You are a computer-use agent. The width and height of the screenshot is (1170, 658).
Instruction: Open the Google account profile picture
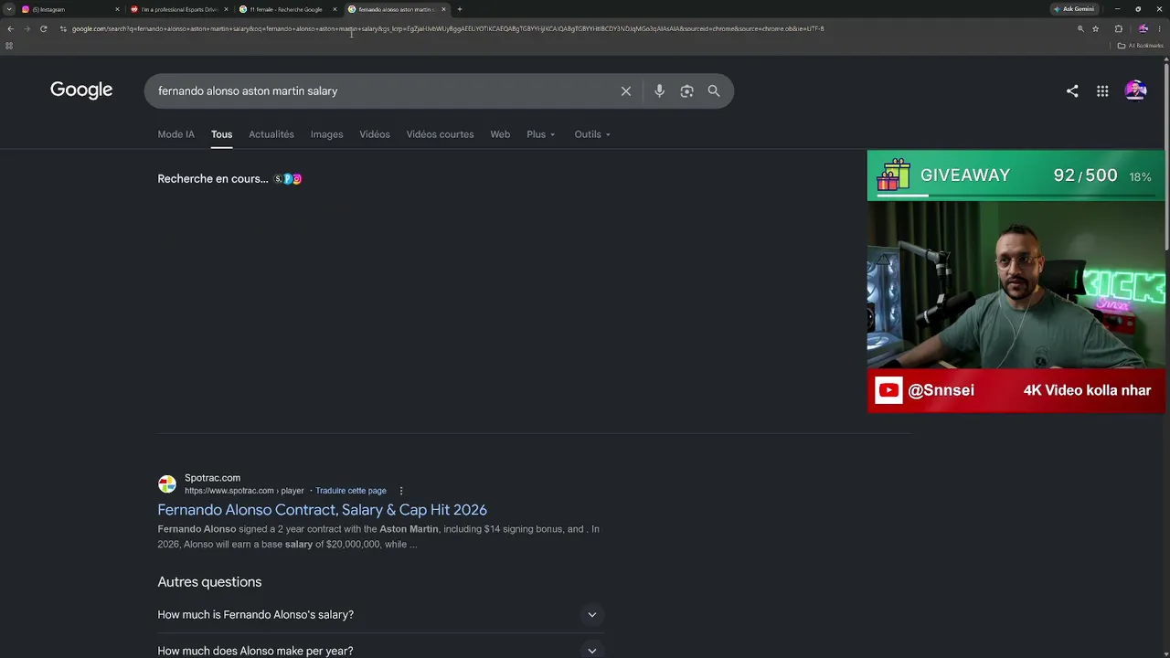click(1135, 90)
